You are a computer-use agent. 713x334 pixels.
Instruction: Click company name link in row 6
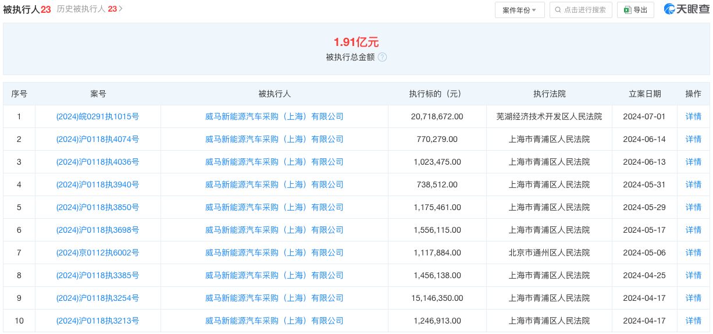coord(274,230)
